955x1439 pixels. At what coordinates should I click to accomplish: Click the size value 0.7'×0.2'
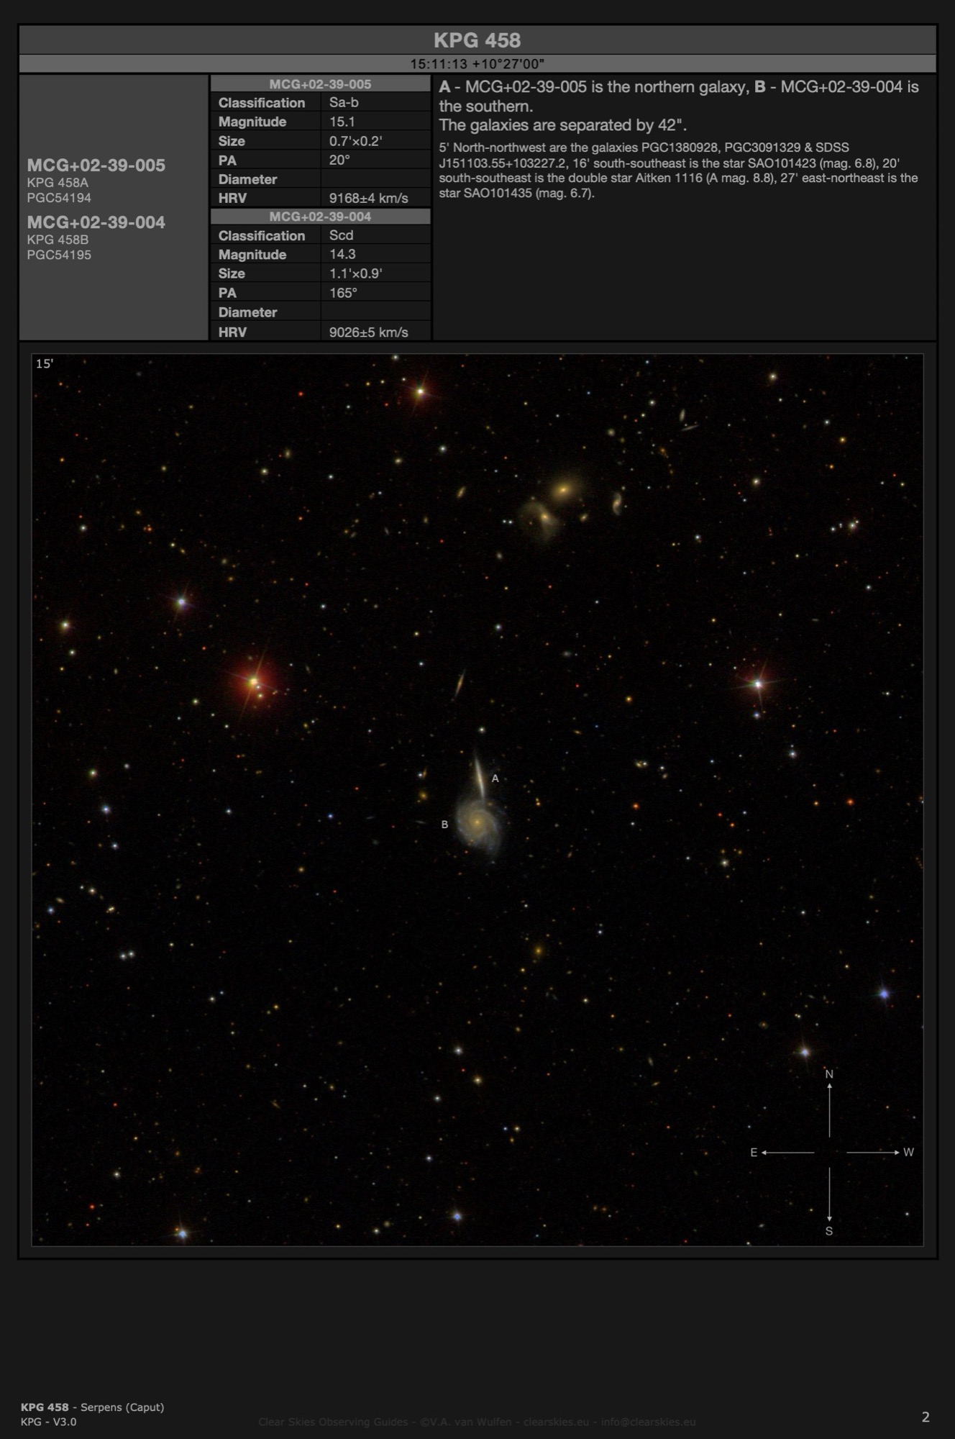click(x=355, y=141)
